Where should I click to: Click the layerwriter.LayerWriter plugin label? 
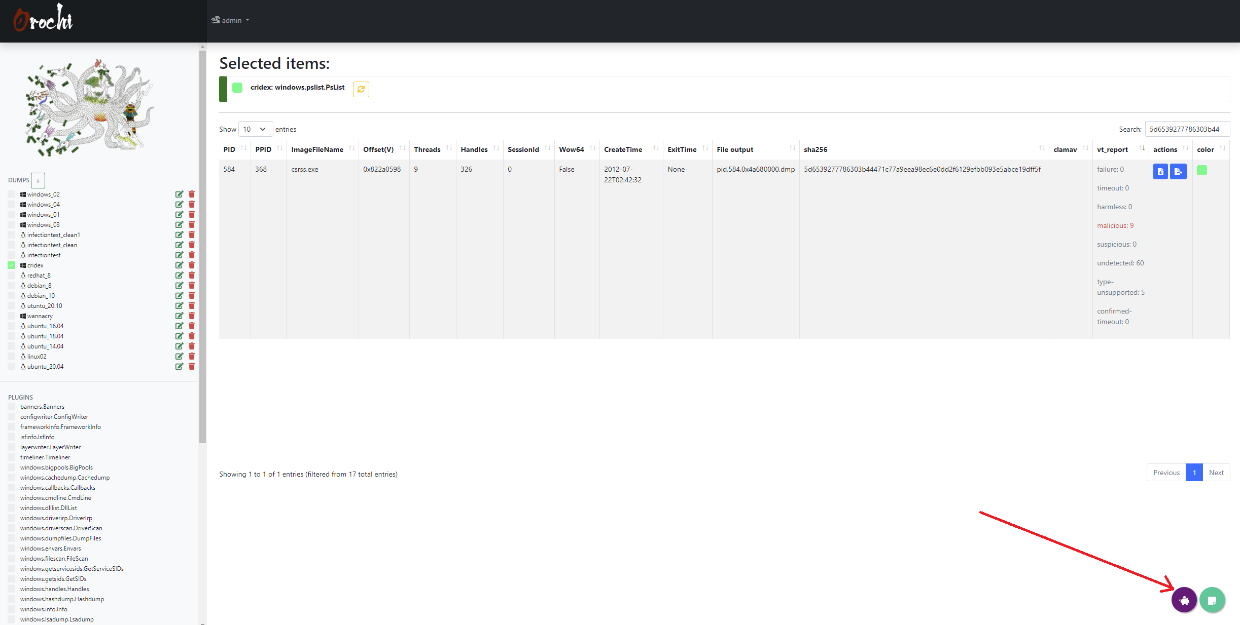50,447
